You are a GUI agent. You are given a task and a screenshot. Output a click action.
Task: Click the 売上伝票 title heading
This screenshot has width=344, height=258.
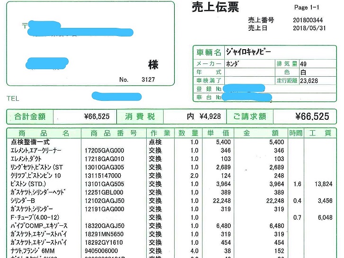click(x=215, y=7)
